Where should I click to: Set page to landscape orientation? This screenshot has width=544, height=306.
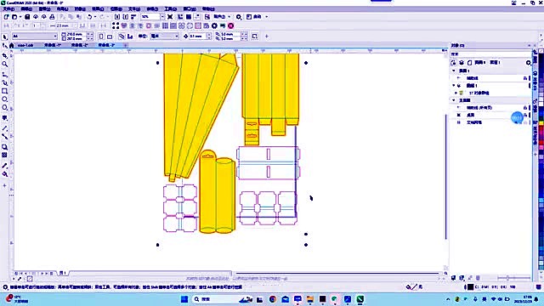[x=110, y=36]
